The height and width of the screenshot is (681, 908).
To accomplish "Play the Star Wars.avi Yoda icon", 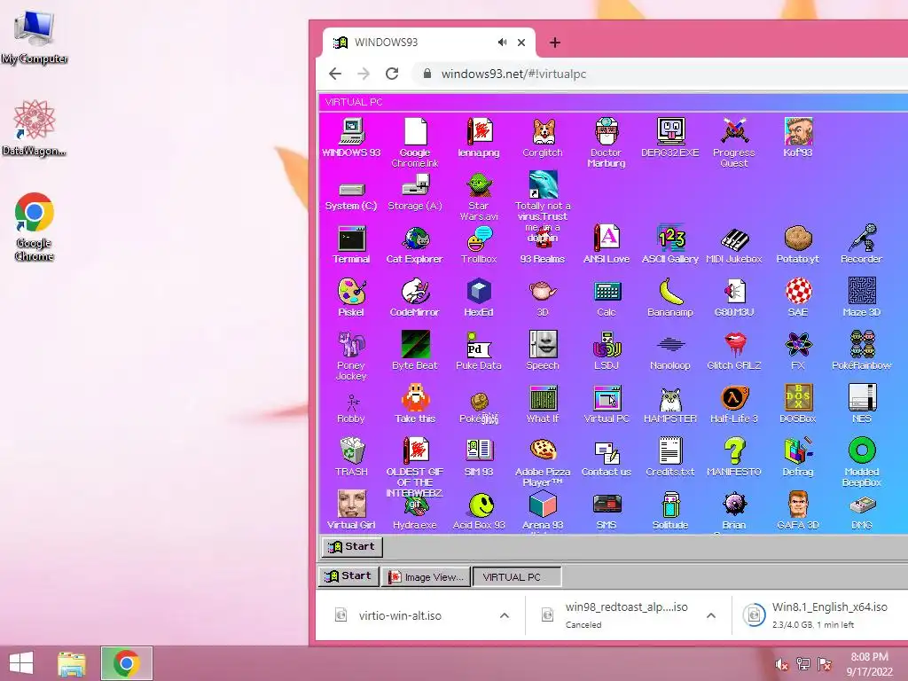I will 479,197.
